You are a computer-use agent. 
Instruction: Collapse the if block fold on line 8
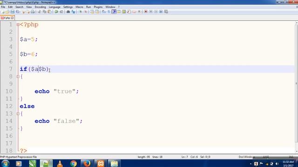[18, 77]
